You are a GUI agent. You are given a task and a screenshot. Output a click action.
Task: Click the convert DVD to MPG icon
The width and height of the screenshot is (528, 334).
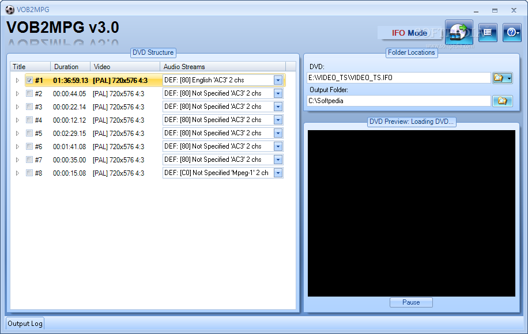click(459, 32)
